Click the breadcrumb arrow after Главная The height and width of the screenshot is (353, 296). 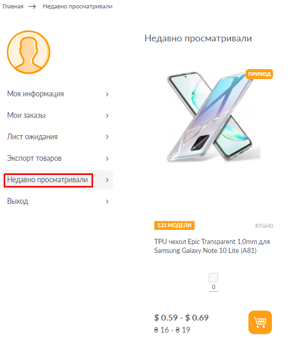(x=32, y=6)
